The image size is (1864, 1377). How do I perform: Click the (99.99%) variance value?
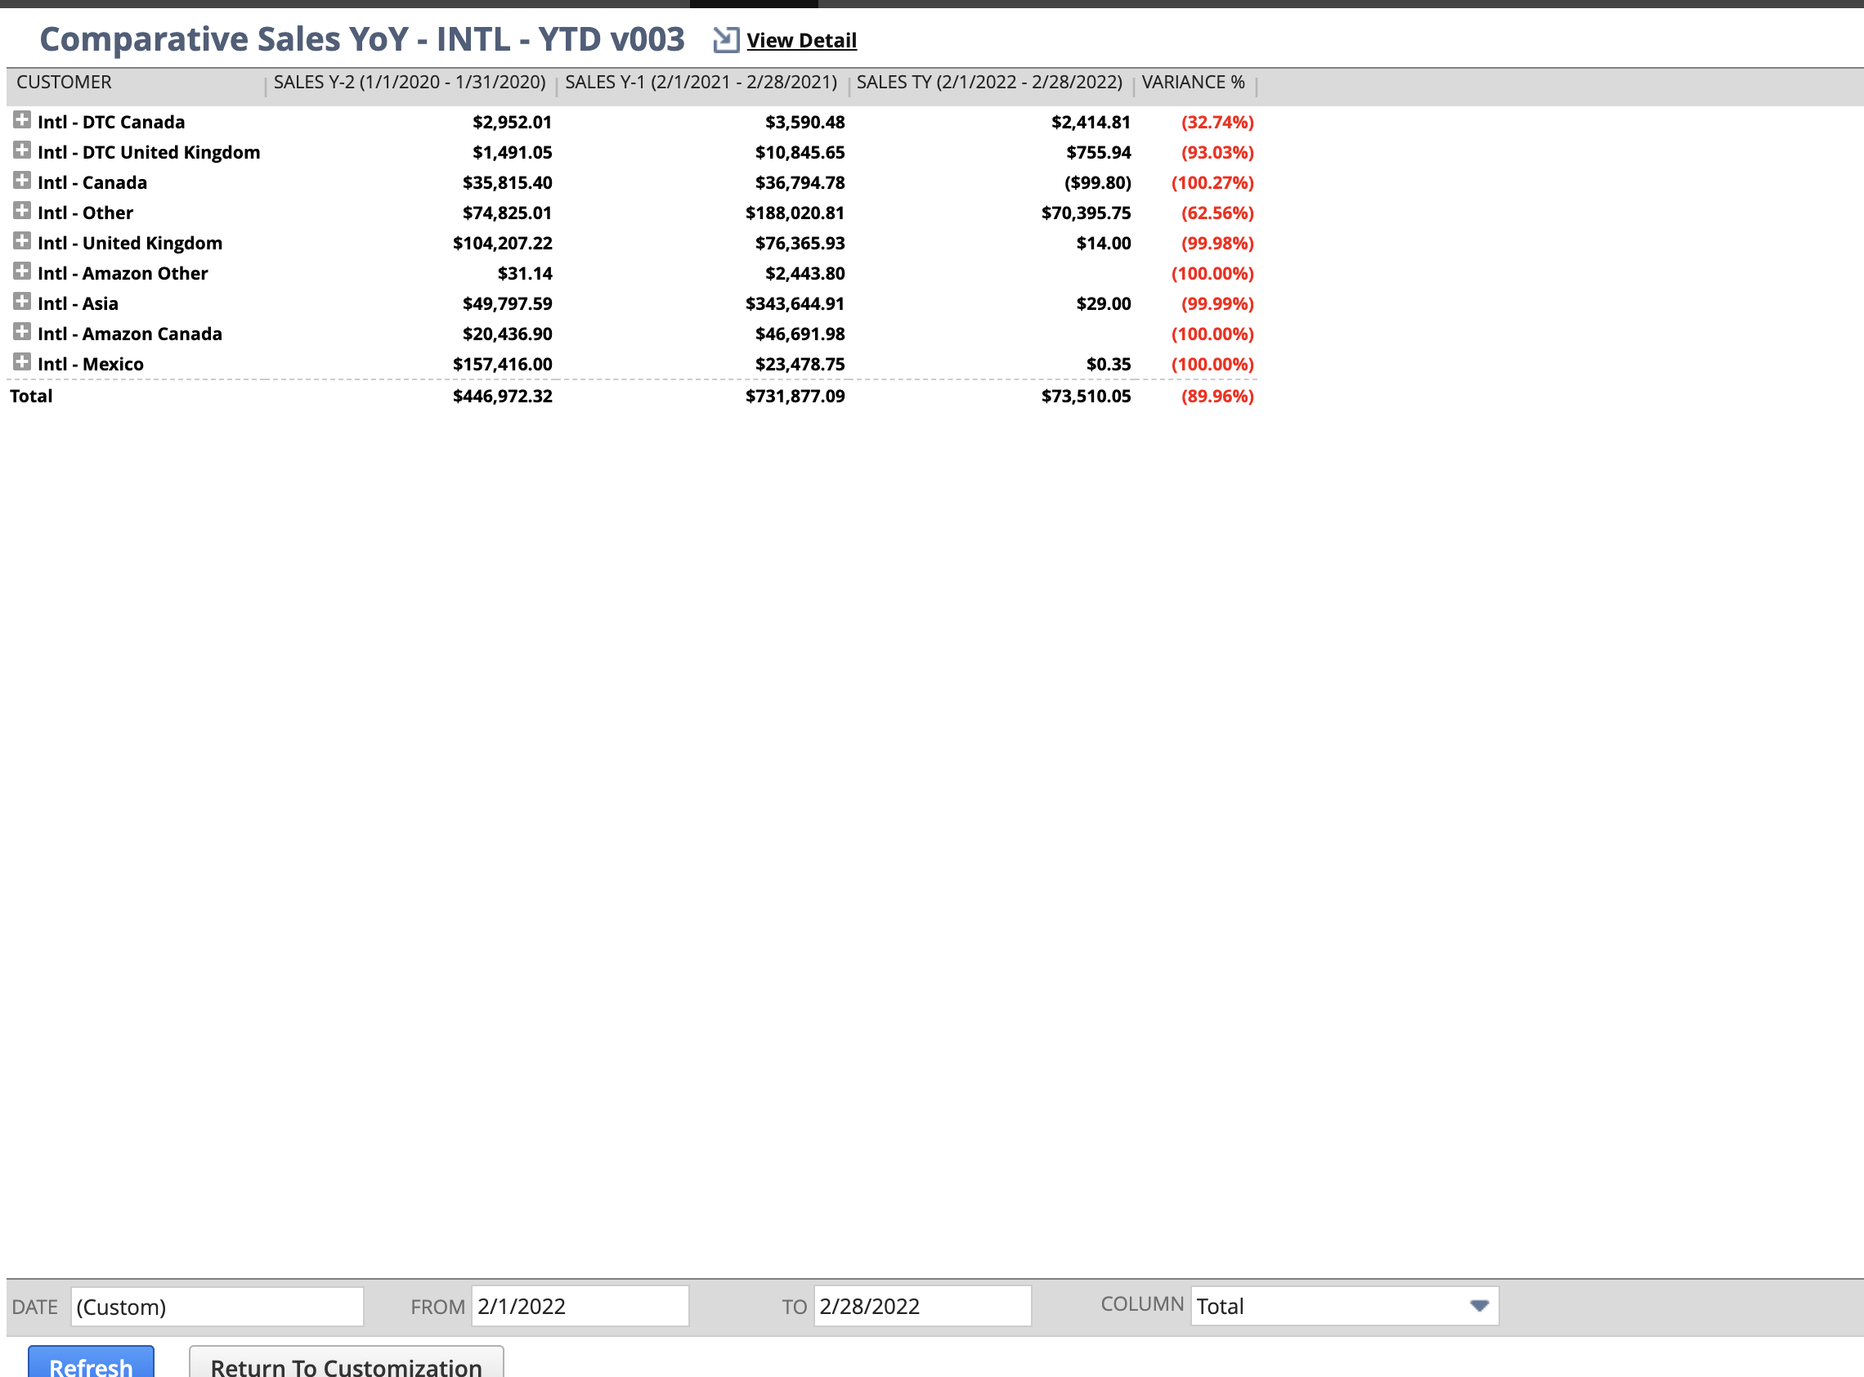pos(1217,303)
